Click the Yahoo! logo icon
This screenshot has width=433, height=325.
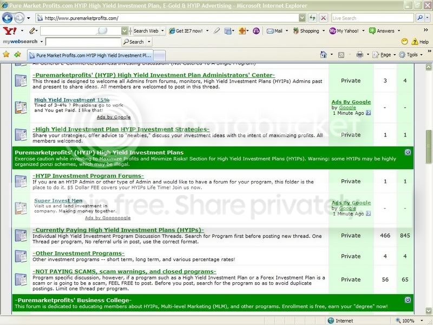[x=10, y=31]
